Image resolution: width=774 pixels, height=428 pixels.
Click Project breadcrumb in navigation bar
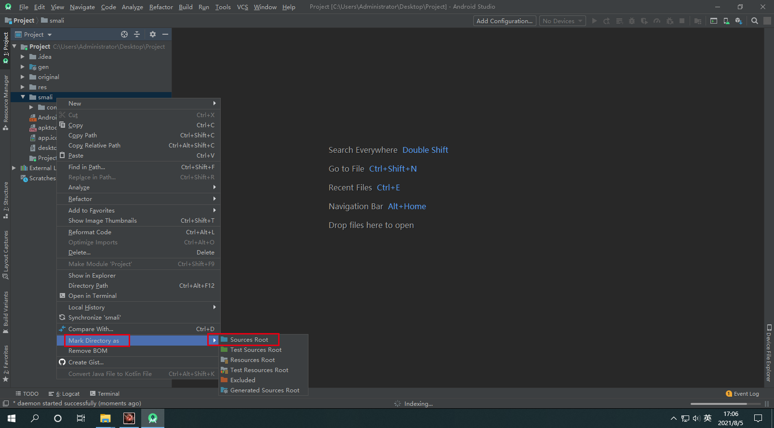coord(20,20)
